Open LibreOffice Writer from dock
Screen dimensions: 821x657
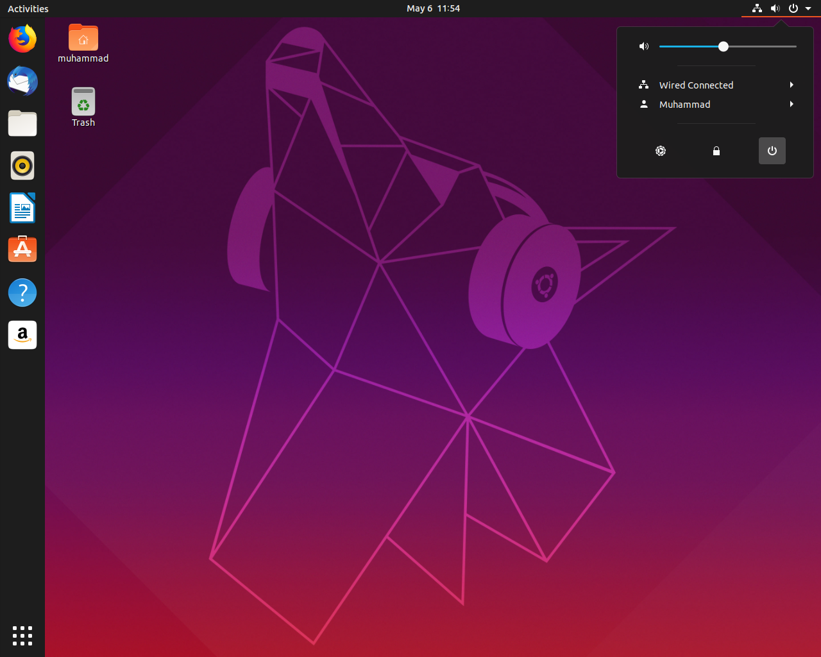point(22,208)
